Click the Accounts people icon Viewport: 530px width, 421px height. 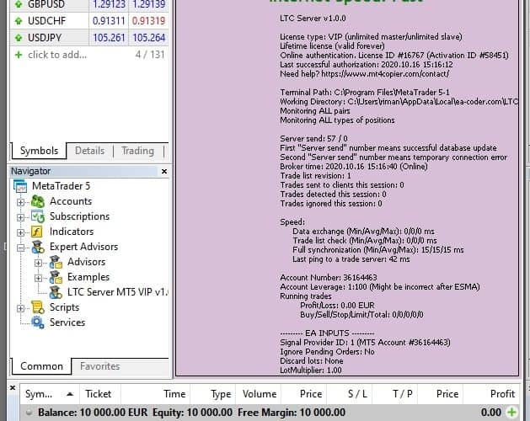38,201
